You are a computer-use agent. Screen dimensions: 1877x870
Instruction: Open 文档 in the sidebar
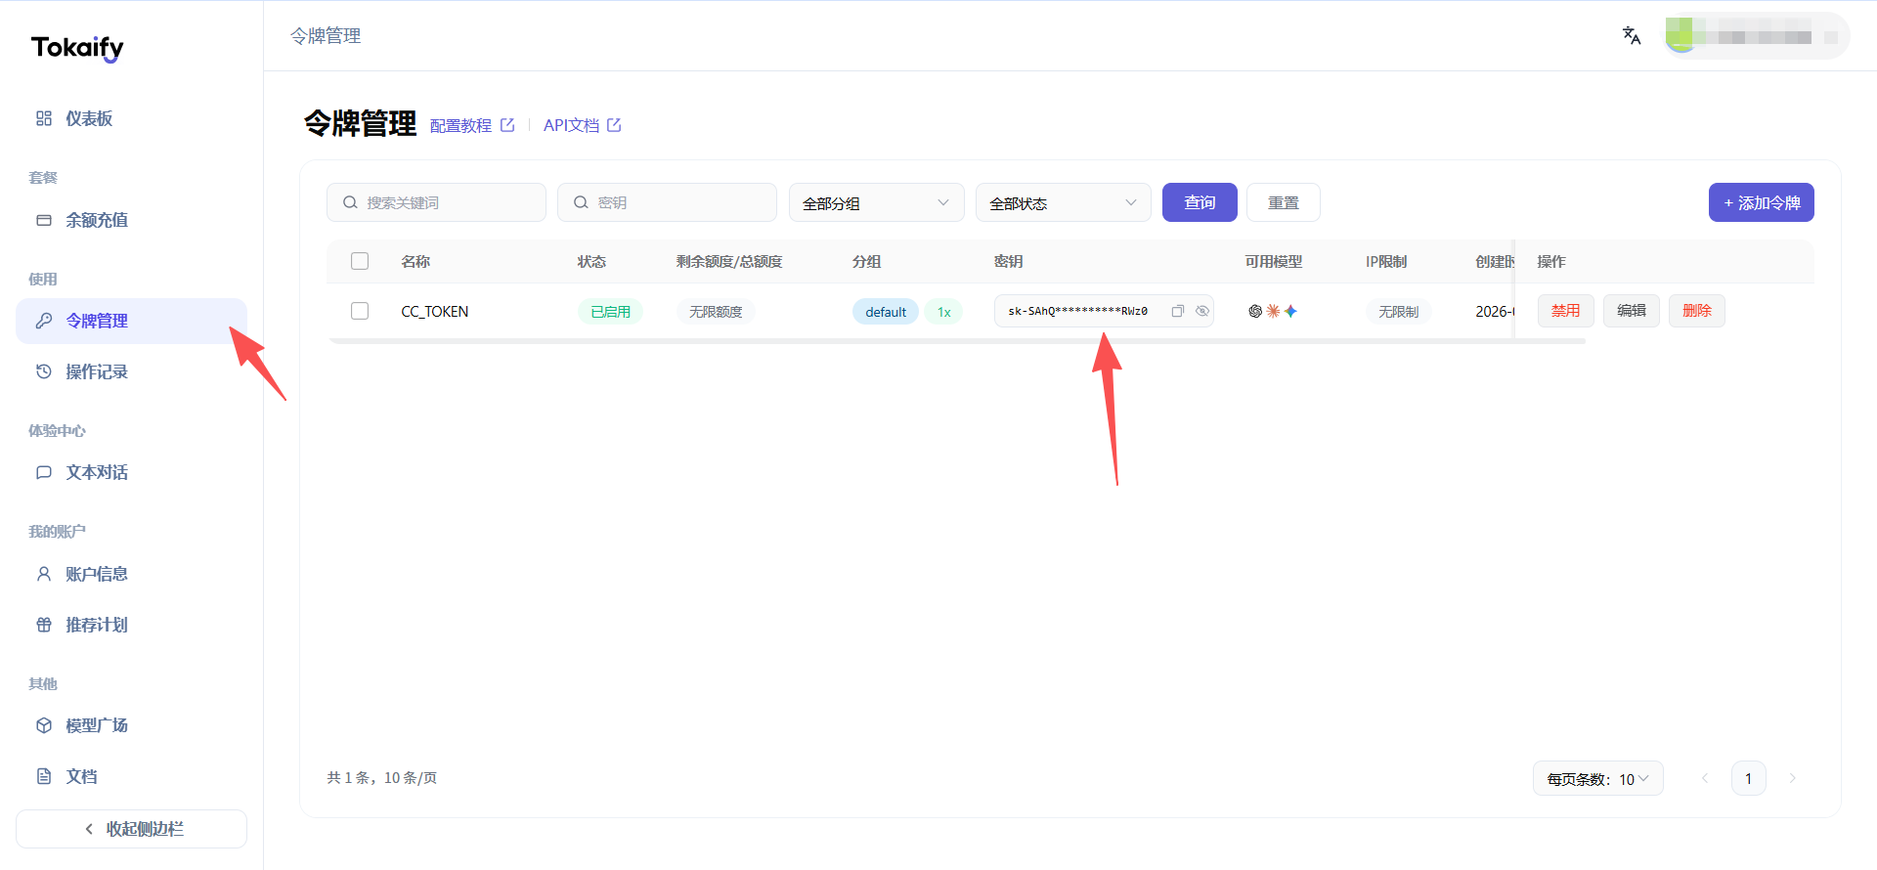pyautogui.click(x=132, y=776)
